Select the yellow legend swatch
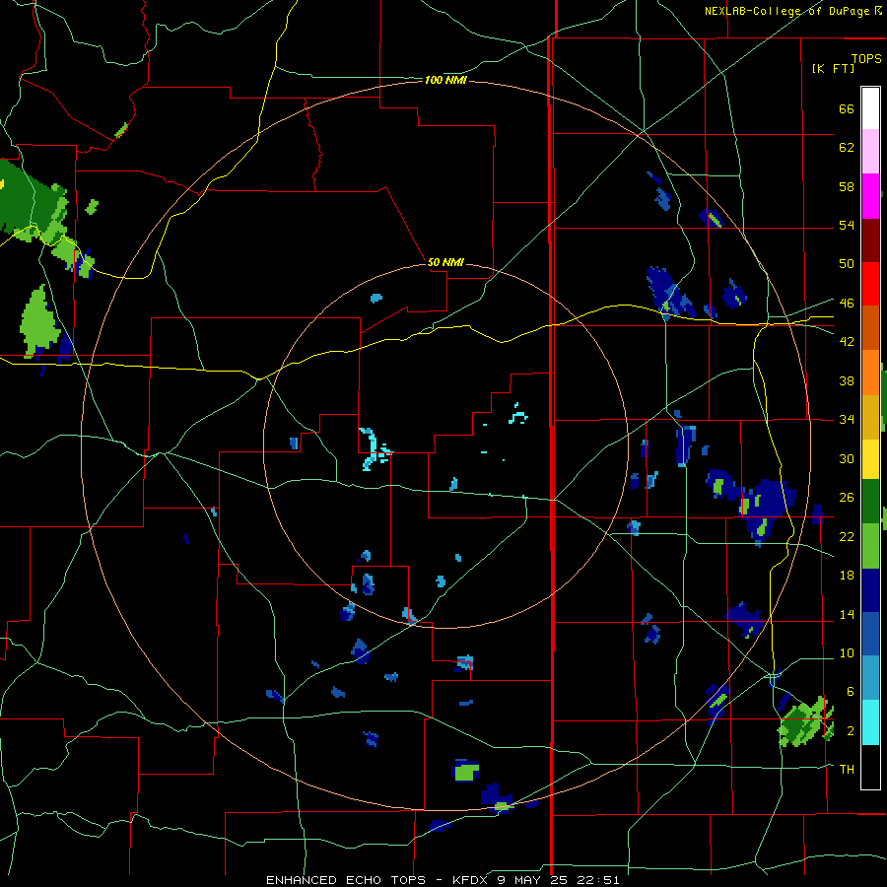 tap(870, 459)
